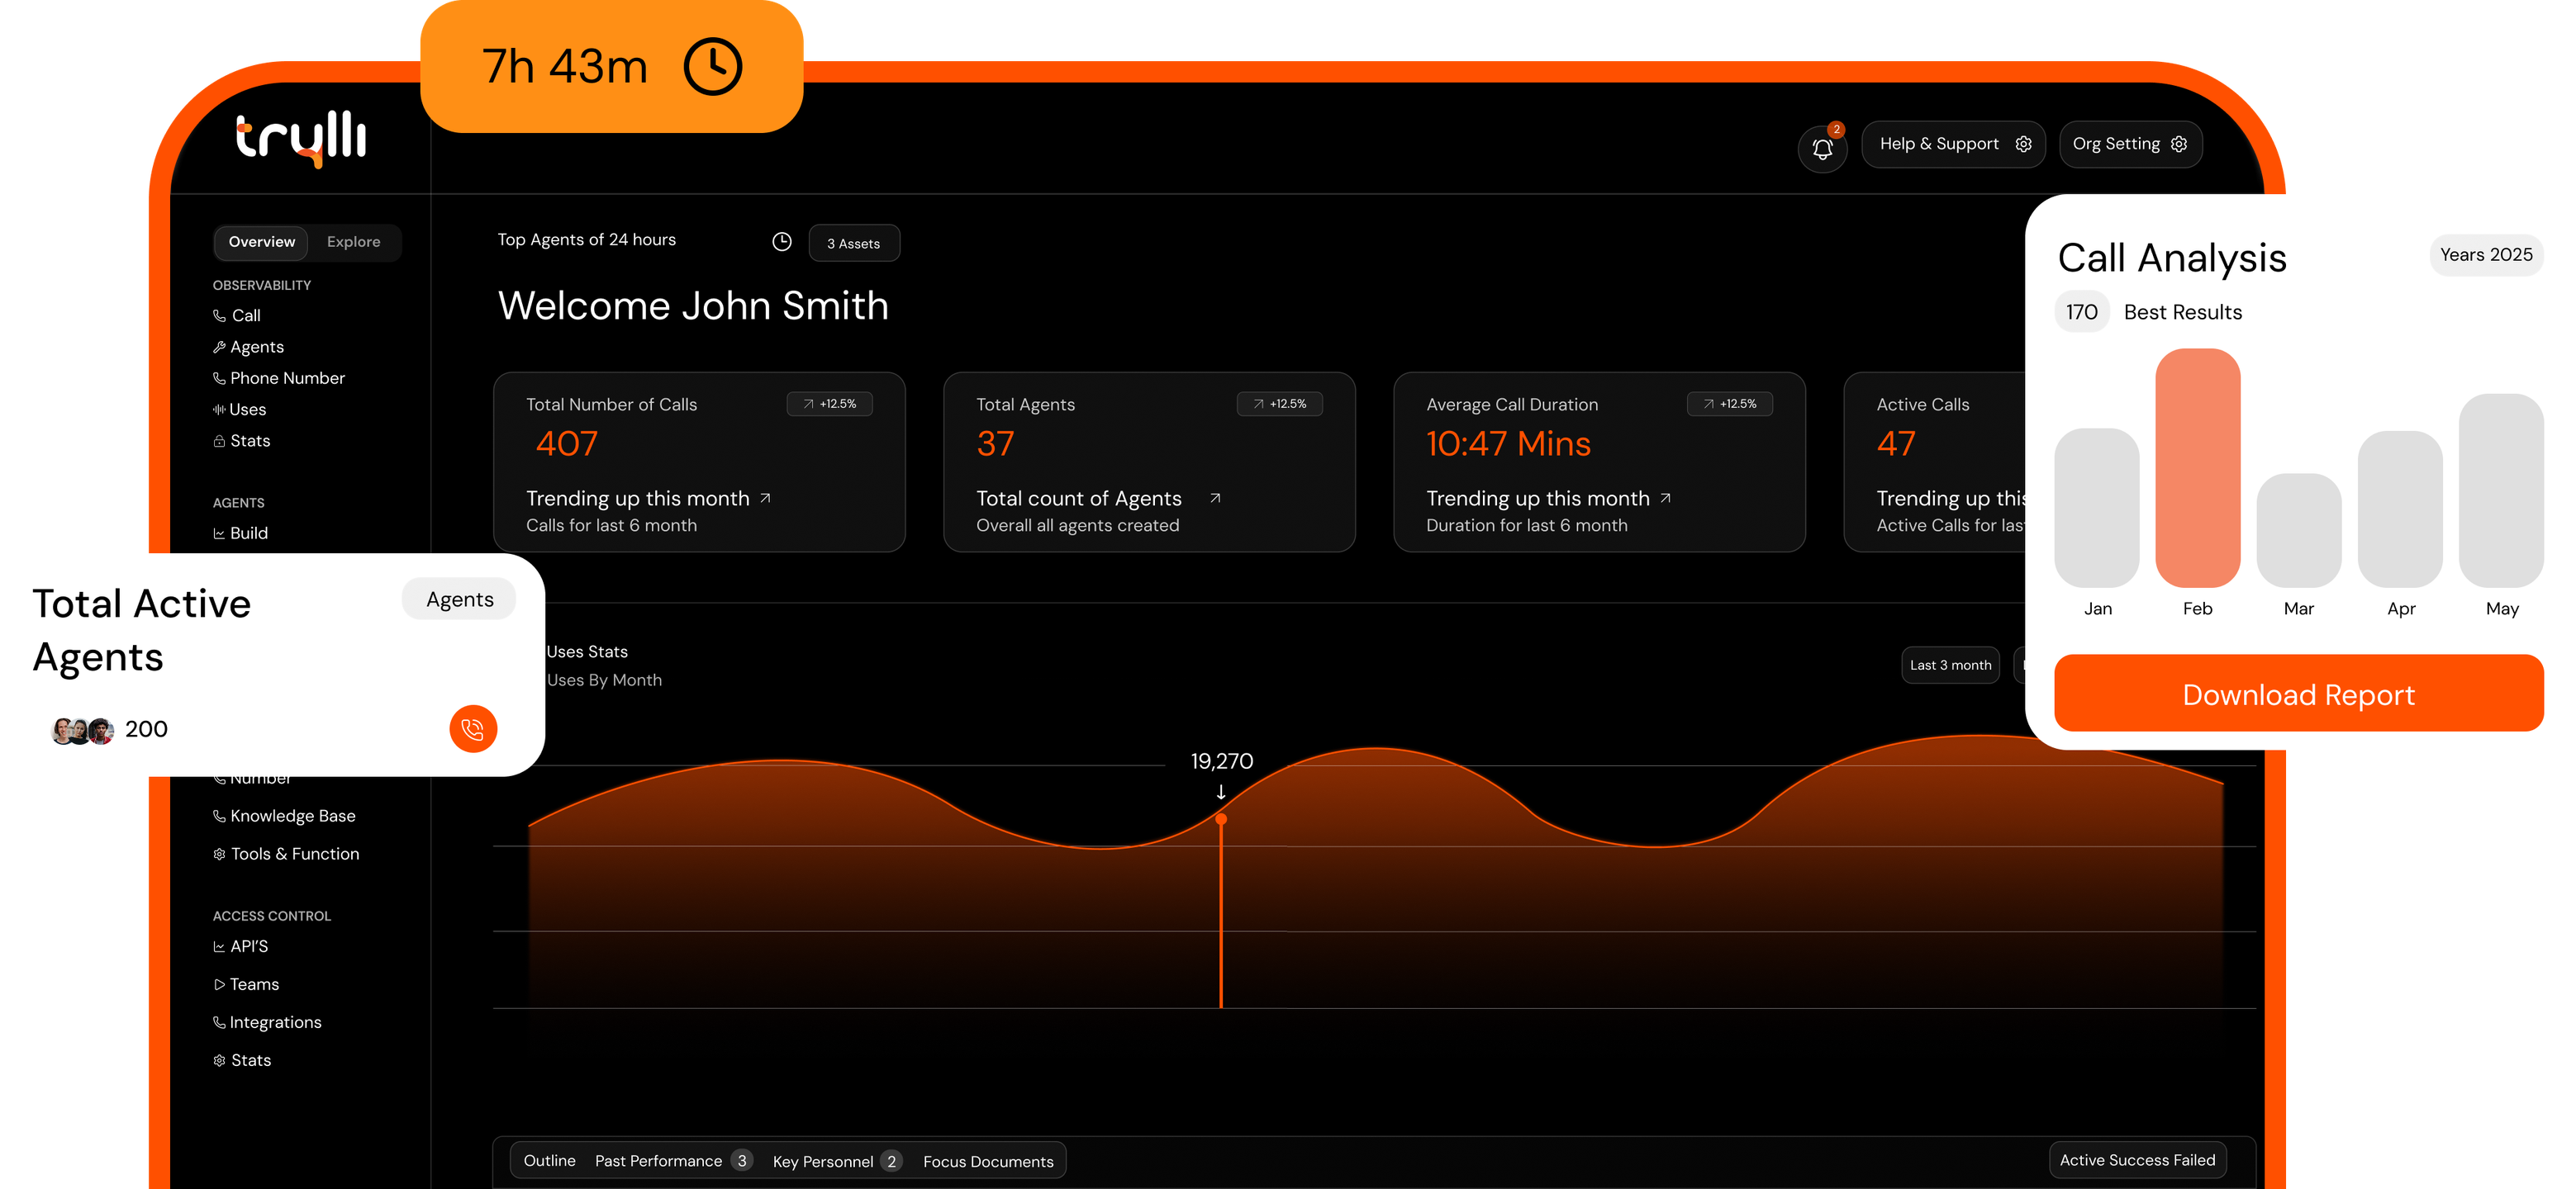Open the notification bell icon

coord(1822,149)
